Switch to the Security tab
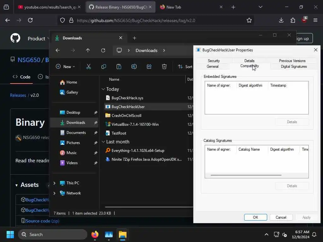Viewport: 323px width, 242px height. tap(214, 61)
